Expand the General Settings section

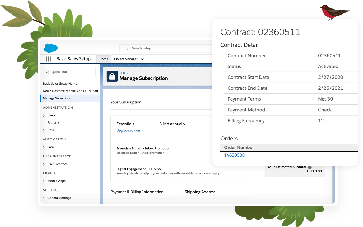coord(44,198)
